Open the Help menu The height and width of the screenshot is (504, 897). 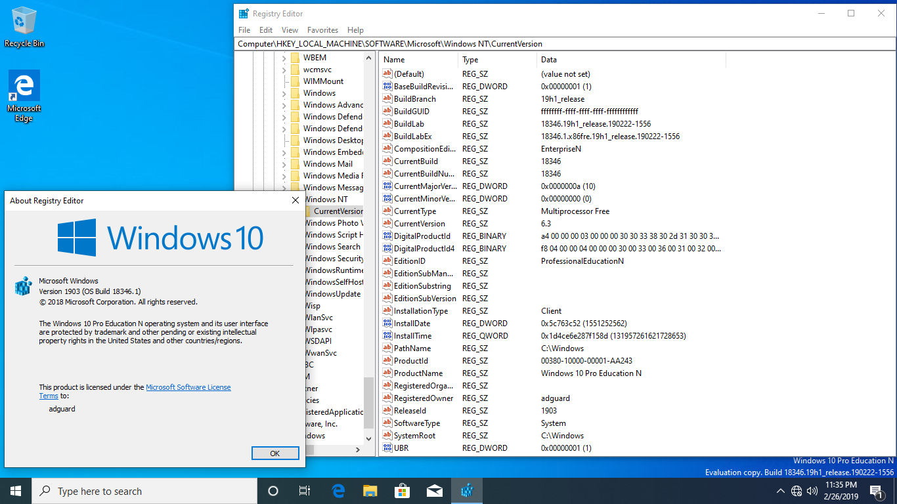[355, 30]
